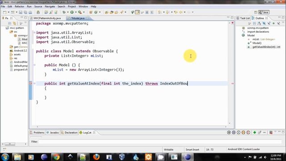This screenshot has width=286, height=161.
Task: Toggle Hide Non-Public members in Outline
Action: click(x=273, y=23)
